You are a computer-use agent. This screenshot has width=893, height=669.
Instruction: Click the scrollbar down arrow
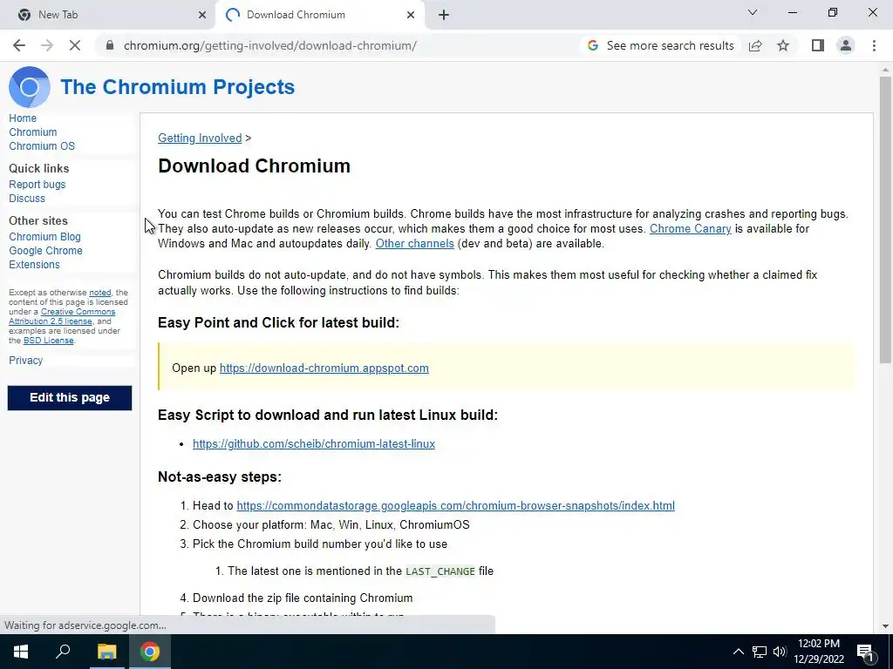coord(885,626)
